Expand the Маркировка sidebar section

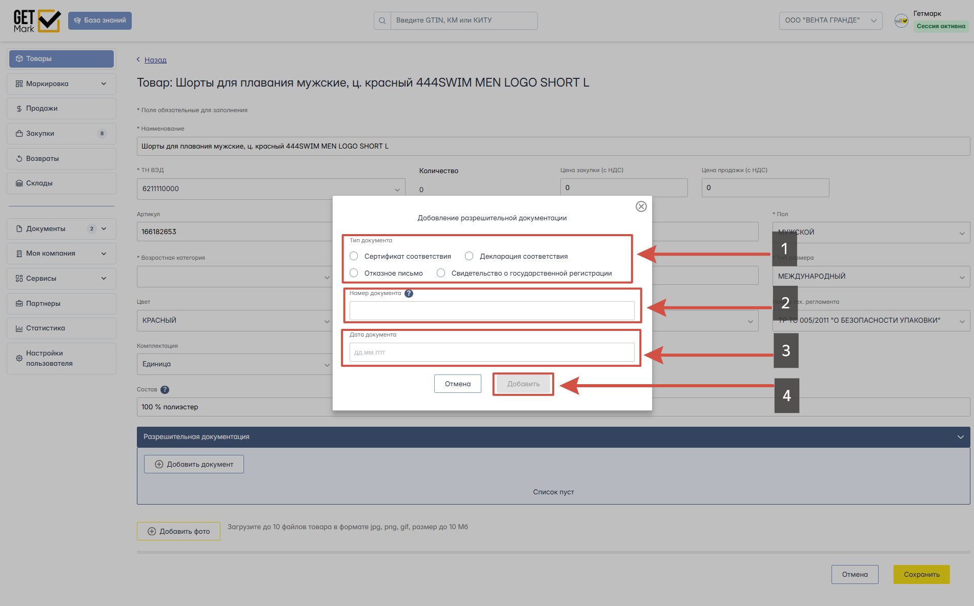coord(62,84)
